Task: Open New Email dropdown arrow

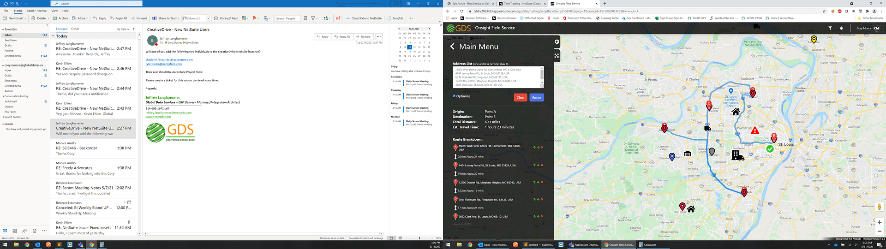Action: pos(25,18)
